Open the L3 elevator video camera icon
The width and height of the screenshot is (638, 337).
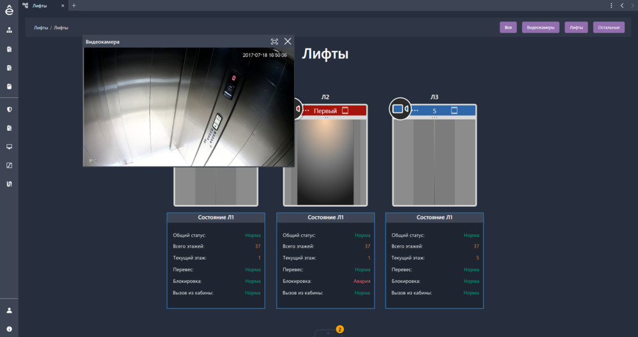398,109
